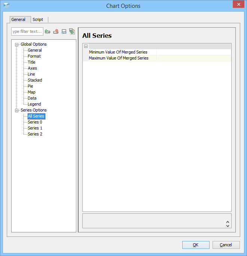The width and height of the screenshot is (247, 256).
Task: Collapse the property grid category row
Action: coord(86,46)
